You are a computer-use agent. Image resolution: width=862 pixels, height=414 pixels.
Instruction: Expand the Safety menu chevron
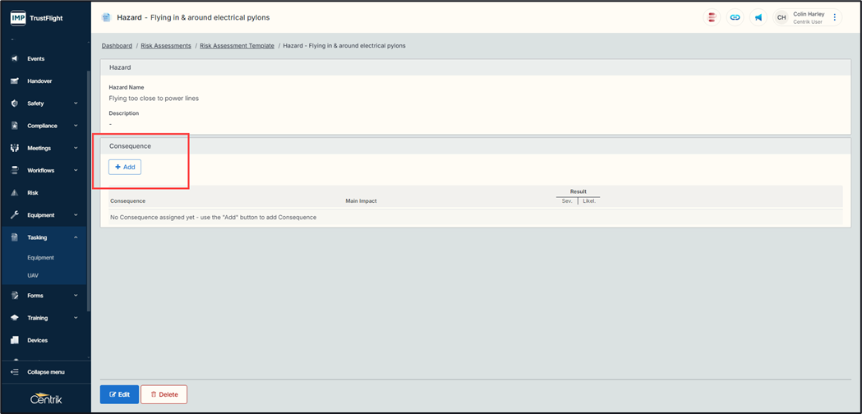pyautogui.click(x=76, y=103)
